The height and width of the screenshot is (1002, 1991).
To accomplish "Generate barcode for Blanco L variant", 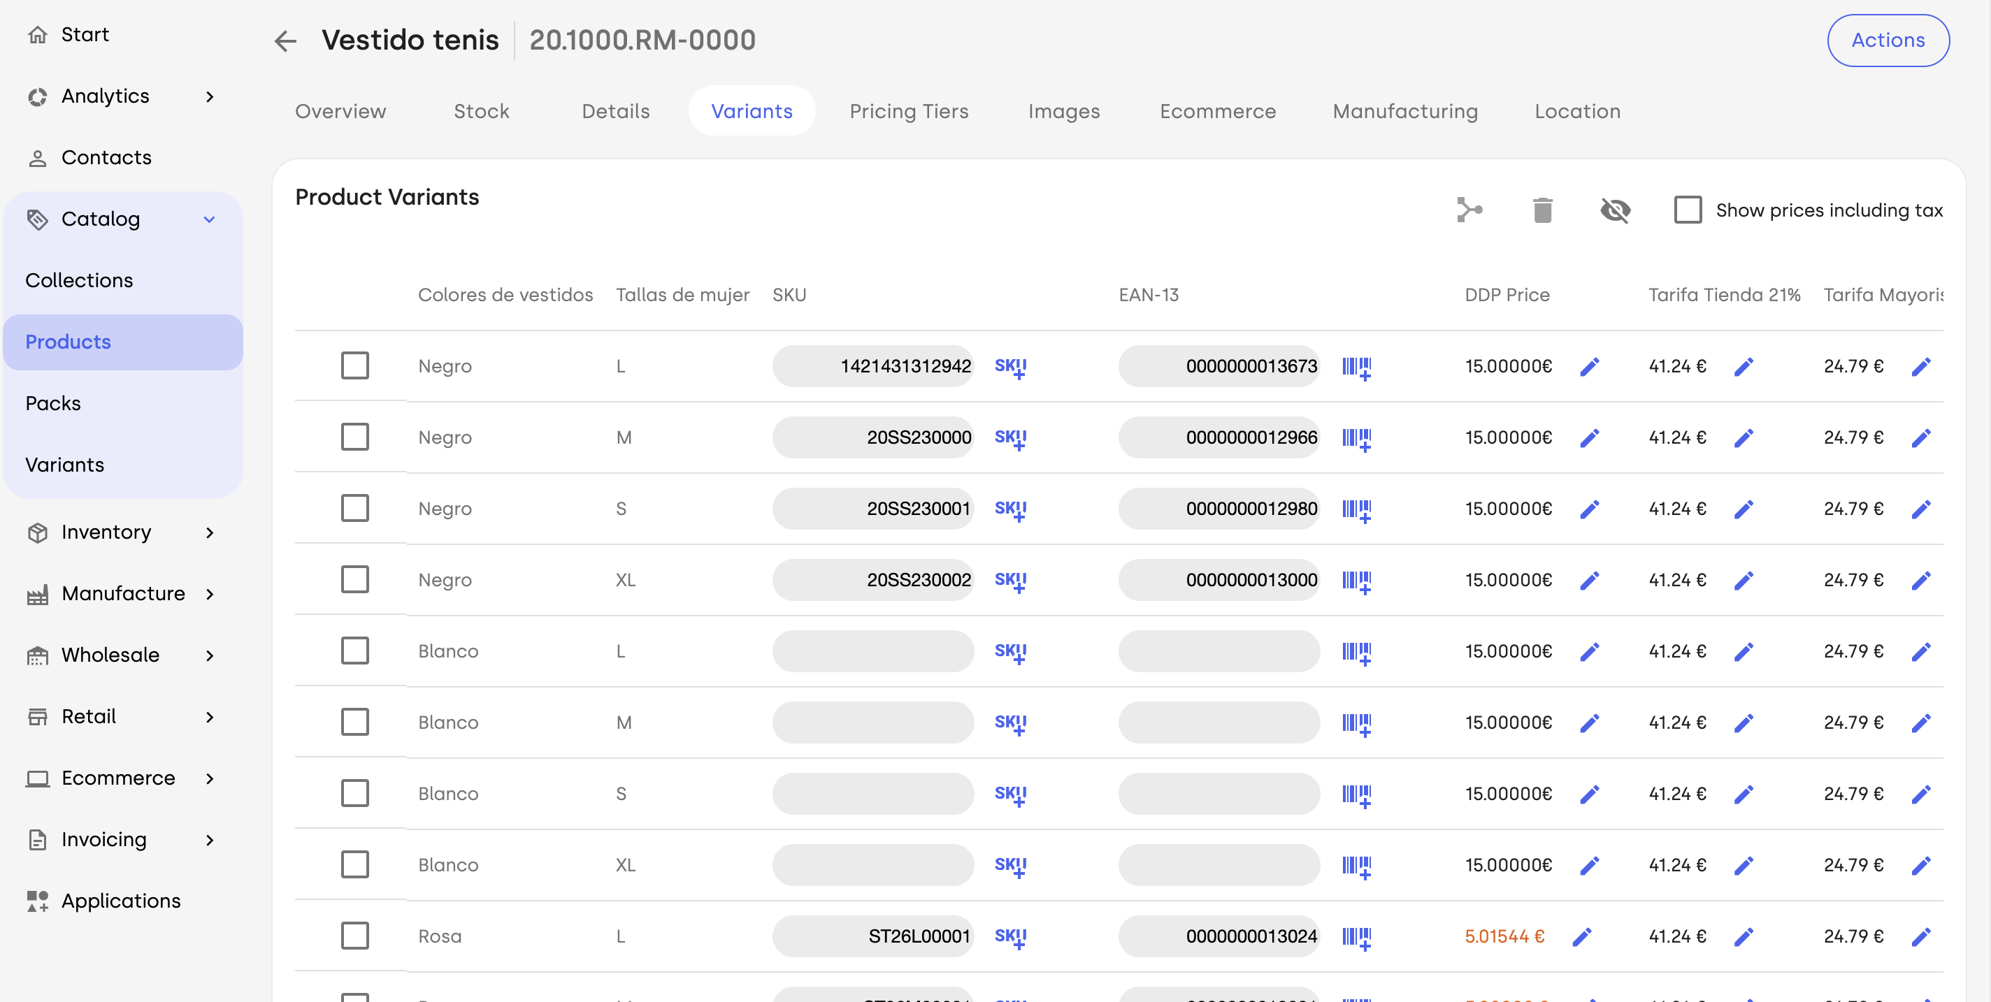I will [1356, 652].
